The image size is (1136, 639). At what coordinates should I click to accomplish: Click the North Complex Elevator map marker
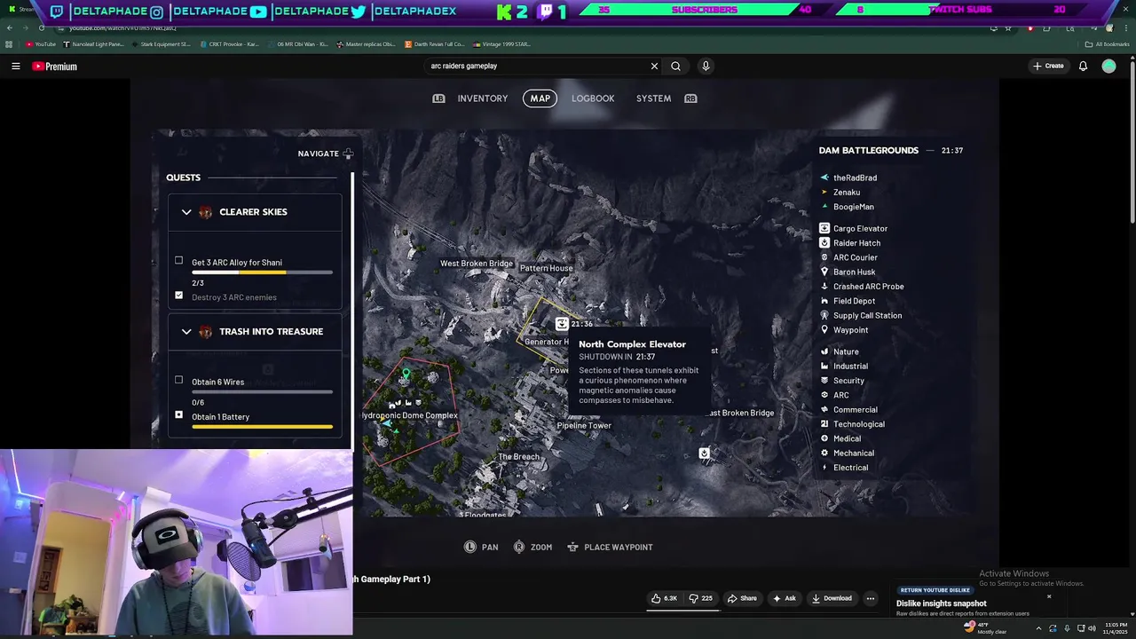tap(562, 324)
